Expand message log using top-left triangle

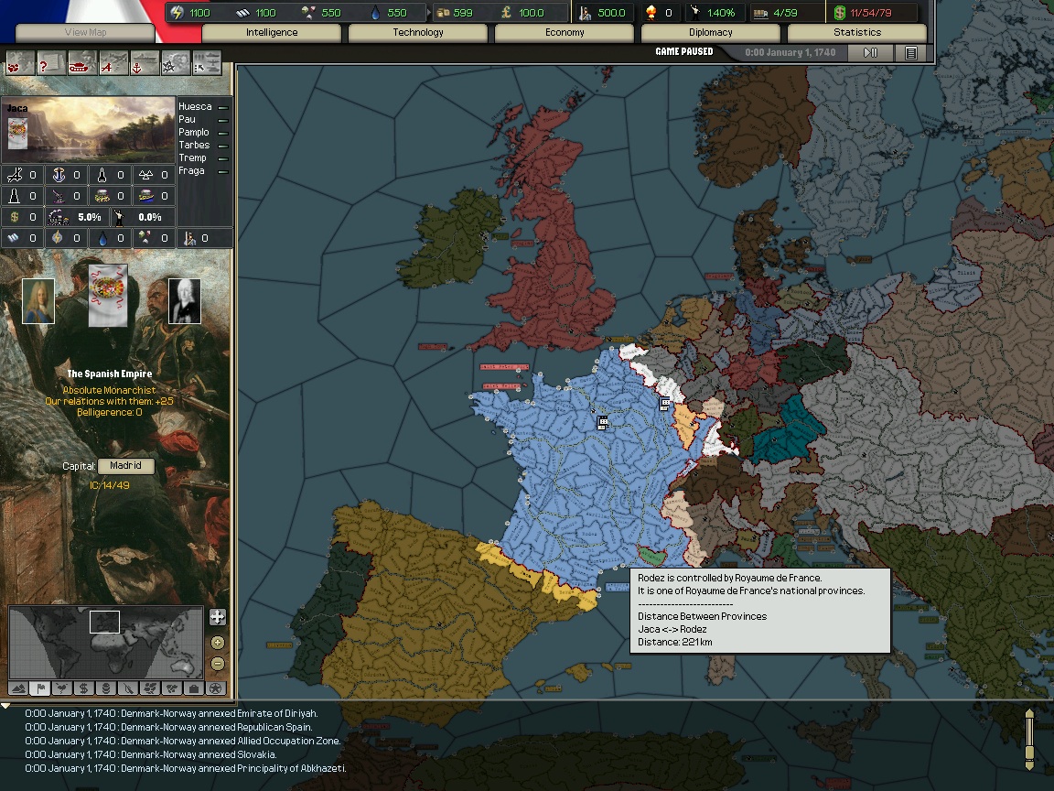[x=5, y=706]
